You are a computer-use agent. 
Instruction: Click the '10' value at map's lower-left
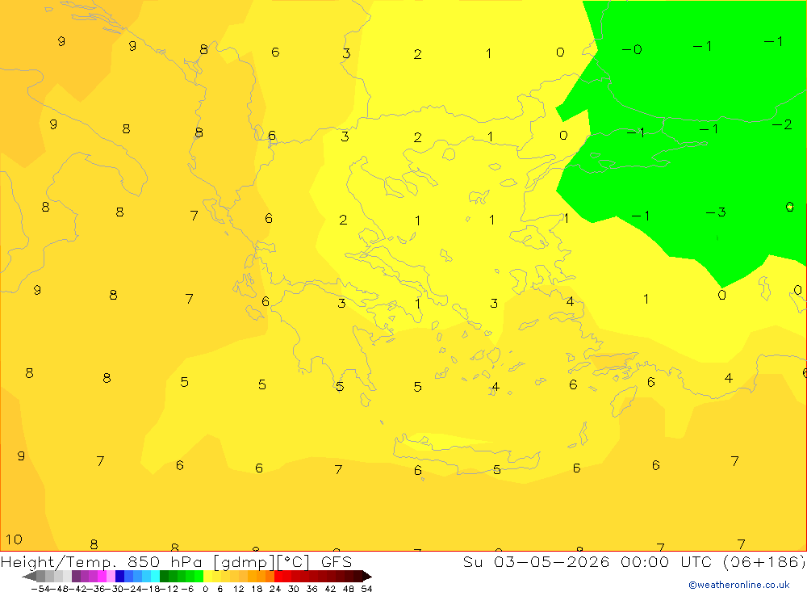tap(14, 540)
